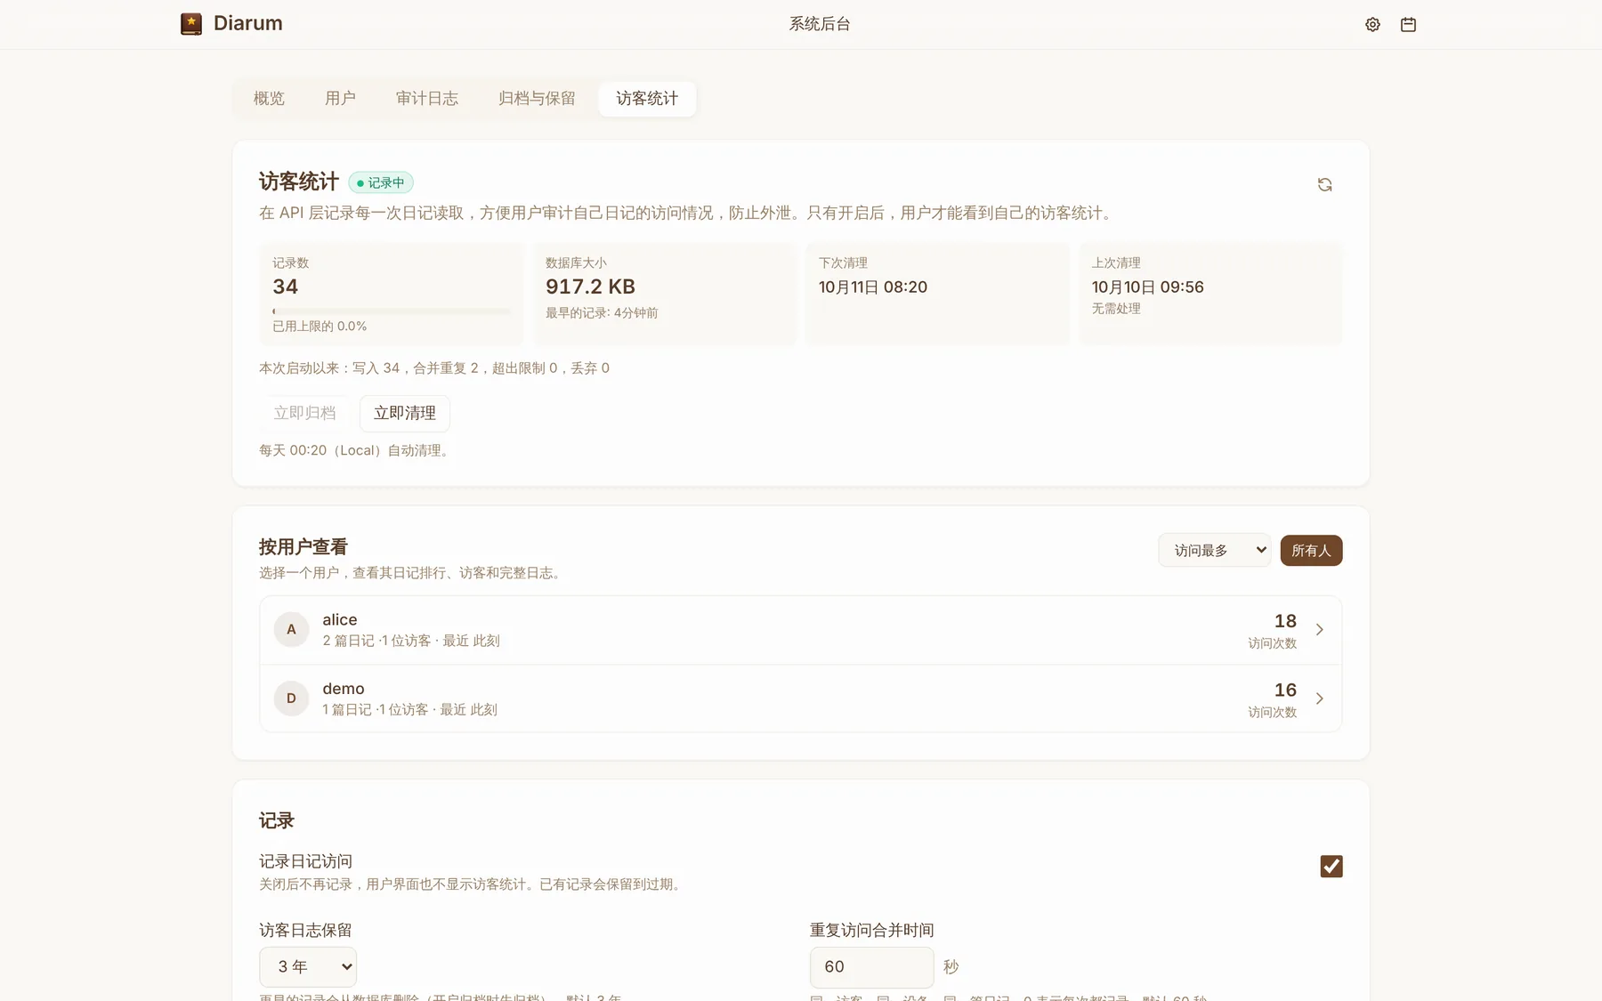Click the 已用上限的 0.0% text

tap(320, 327)
